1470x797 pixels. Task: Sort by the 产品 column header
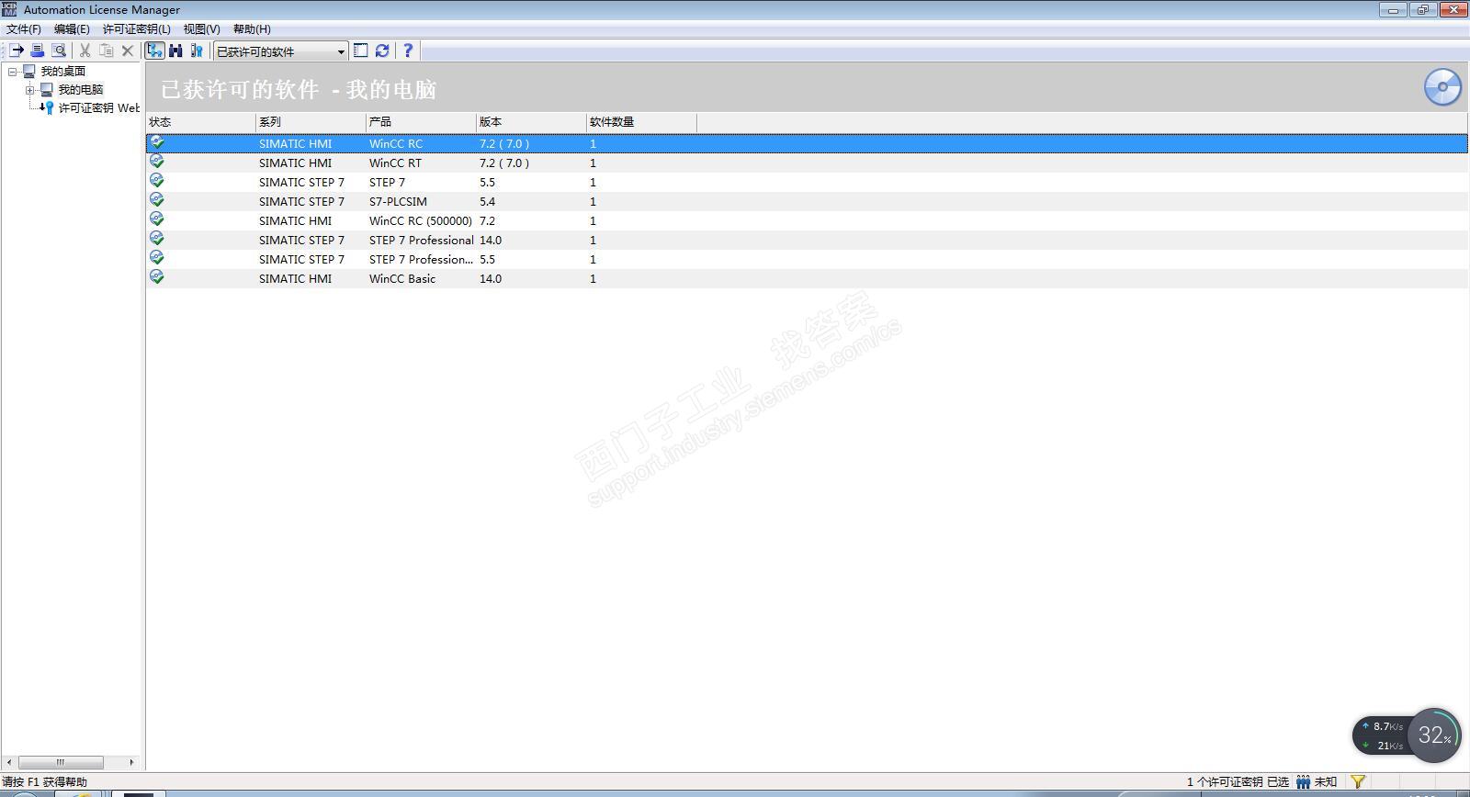click(421, 121)
